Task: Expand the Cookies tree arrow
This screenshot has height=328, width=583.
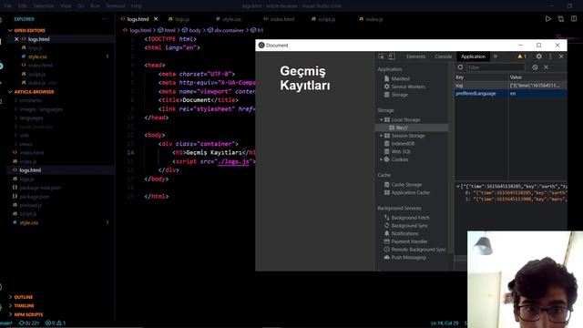Action: tap(381, 159)
